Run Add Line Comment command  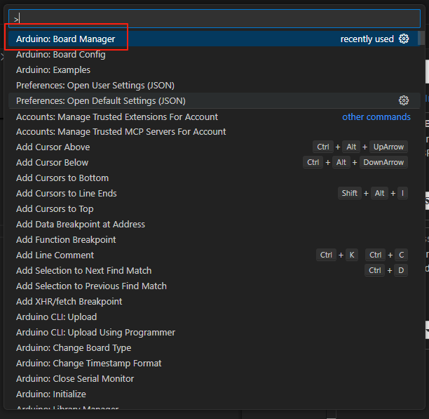(214, 255)
